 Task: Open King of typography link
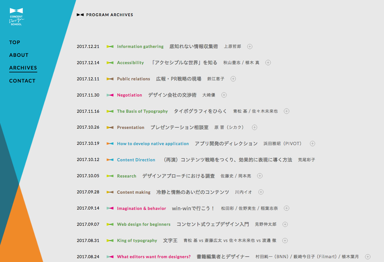pyautogui.click(x=137, y=241)
